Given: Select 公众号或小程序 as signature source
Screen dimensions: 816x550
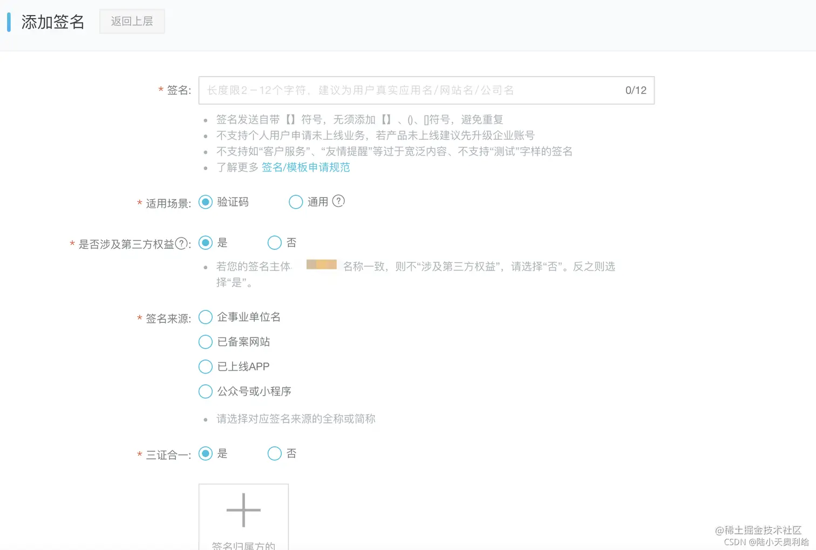Looking at the screenshot, I should [205, 391].
